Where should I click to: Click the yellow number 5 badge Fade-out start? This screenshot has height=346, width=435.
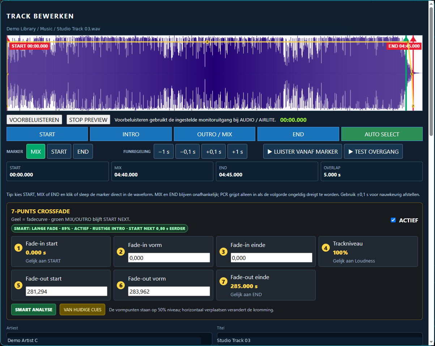18,285
